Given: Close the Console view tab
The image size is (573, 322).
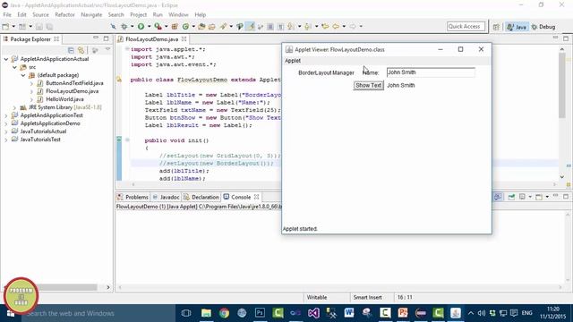Looking at the screenshot, I should click(x=257, y=197).
